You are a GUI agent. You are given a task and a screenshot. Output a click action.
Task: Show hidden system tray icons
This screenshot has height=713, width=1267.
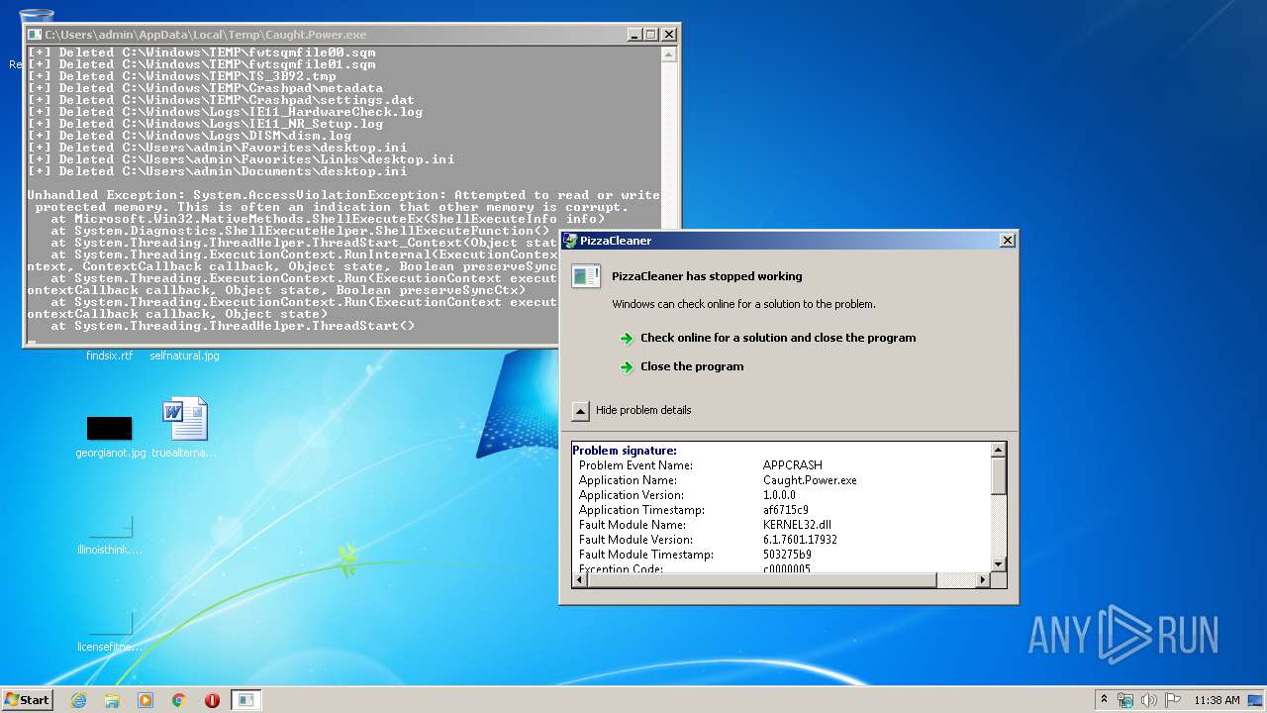click(1104, 700)
